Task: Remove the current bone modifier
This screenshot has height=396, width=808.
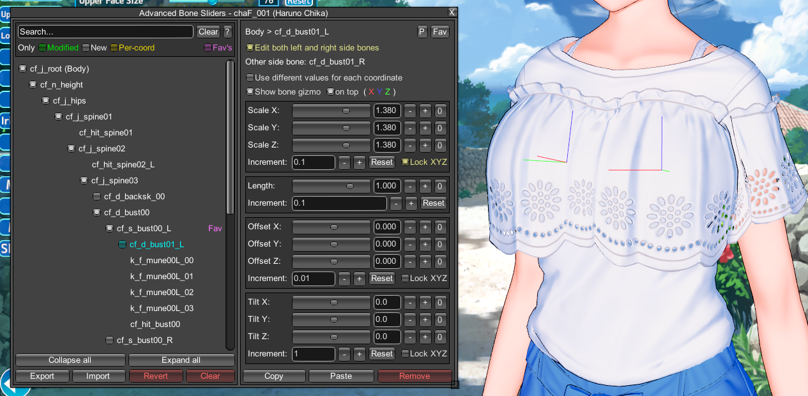Action: 415,376
